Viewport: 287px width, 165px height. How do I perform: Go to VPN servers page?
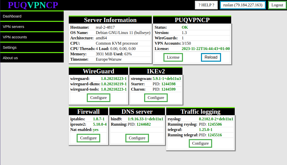point(32,27)
